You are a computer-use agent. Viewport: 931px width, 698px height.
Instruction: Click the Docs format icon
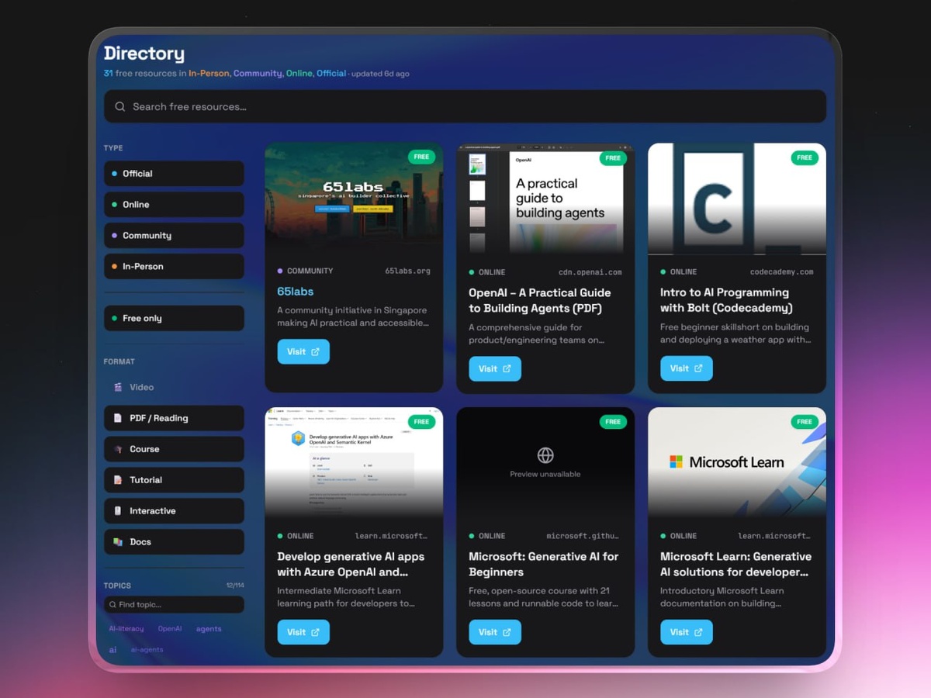coord(118,542)
